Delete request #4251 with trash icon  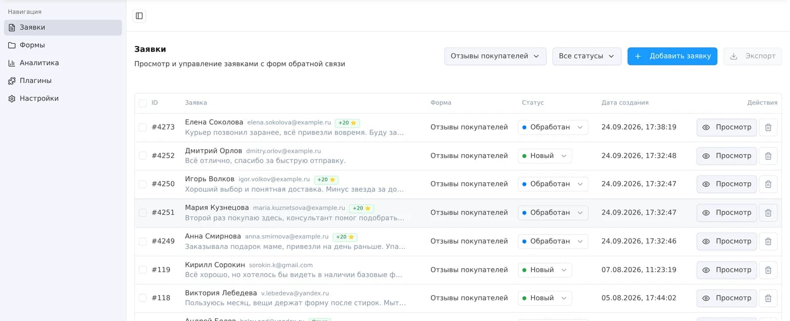768,213
